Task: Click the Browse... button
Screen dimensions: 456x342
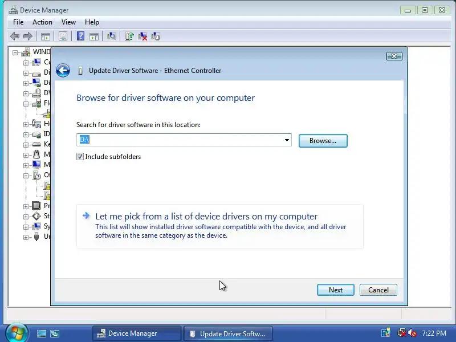Action: click(x=323, y=141)
